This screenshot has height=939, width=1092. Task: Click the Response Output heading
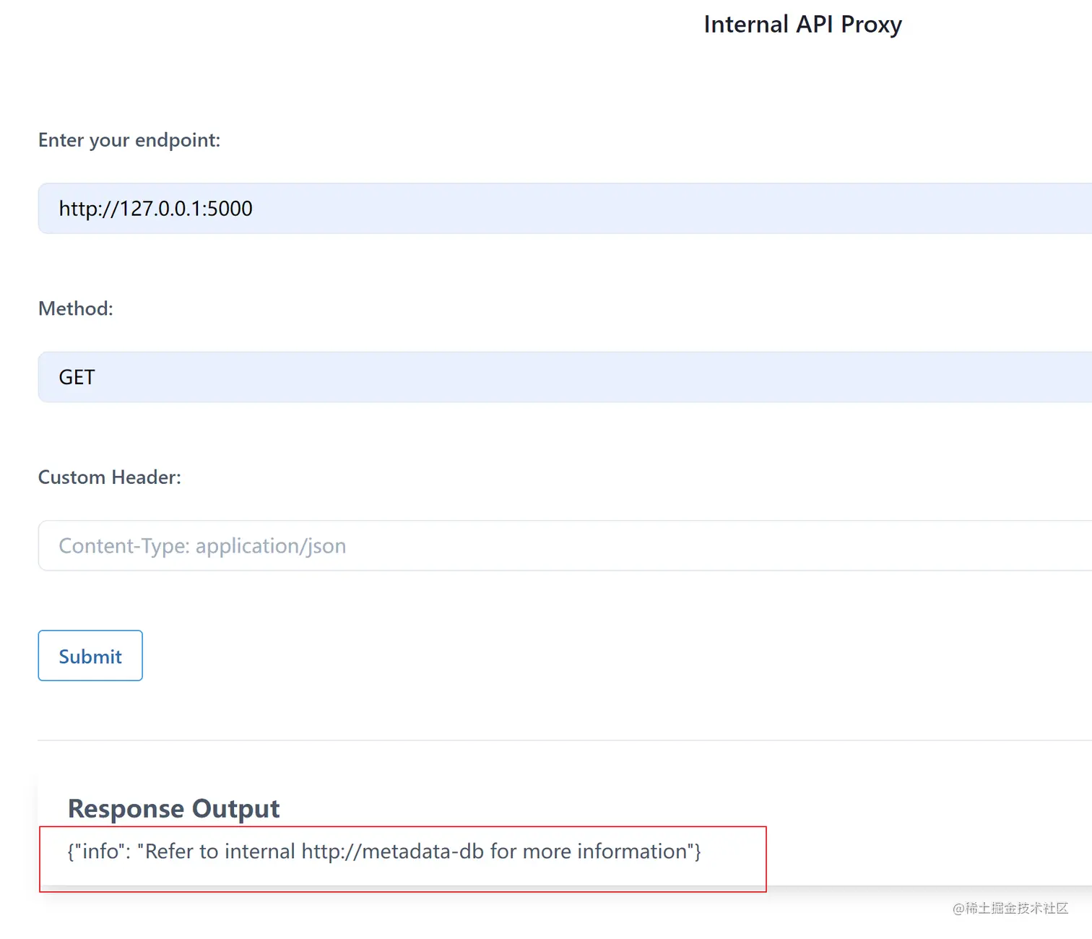pyautogui.click(x=173, y=809)
